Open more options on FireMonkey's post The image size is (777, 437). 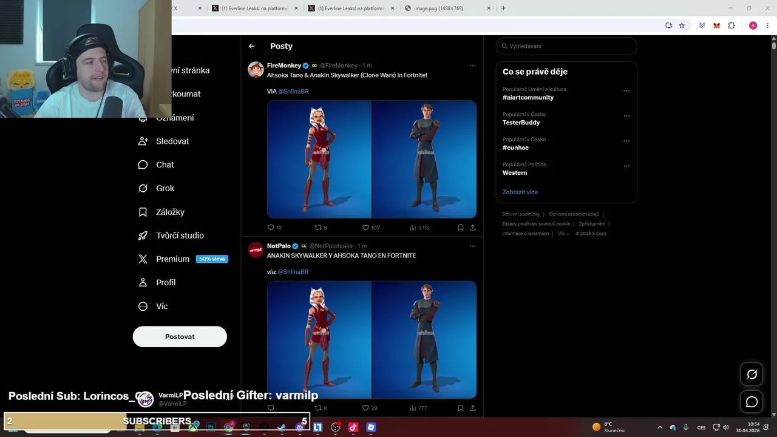(x=473, y=66)
